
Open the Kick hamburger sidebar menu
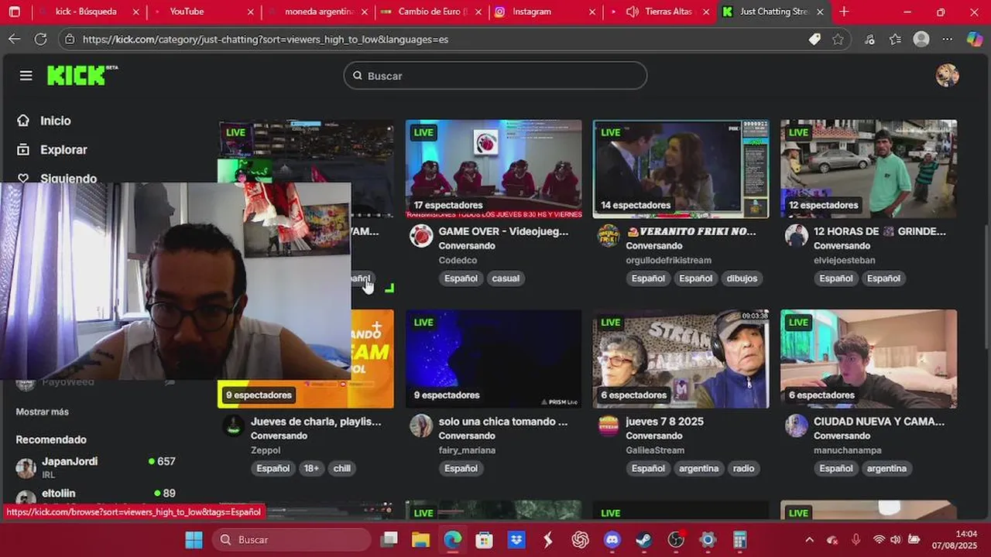26,75
